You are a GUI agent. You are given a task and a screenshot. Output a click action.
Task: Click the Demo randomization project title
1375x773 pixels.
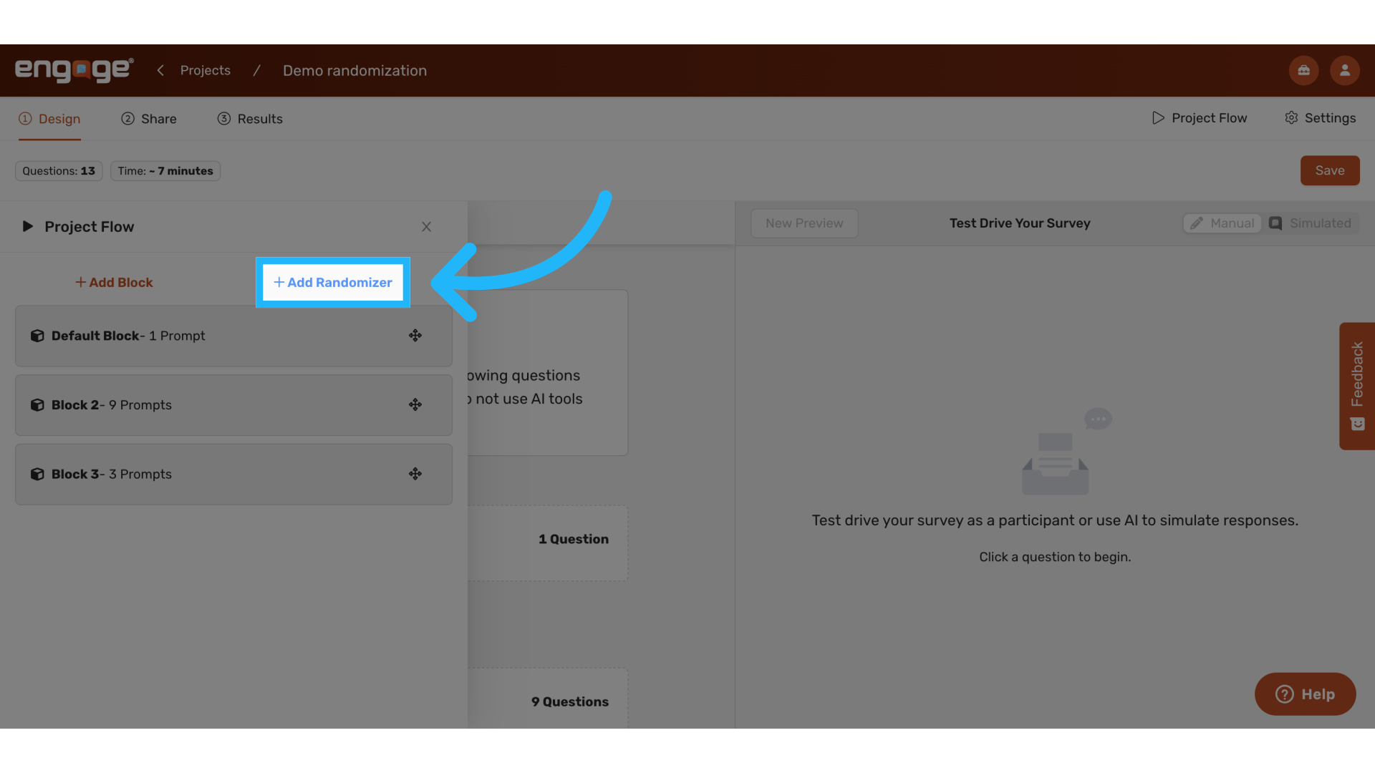[354, 70]
